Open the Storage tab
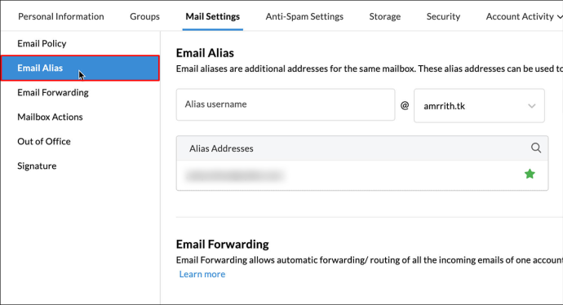 pos(385,16)
